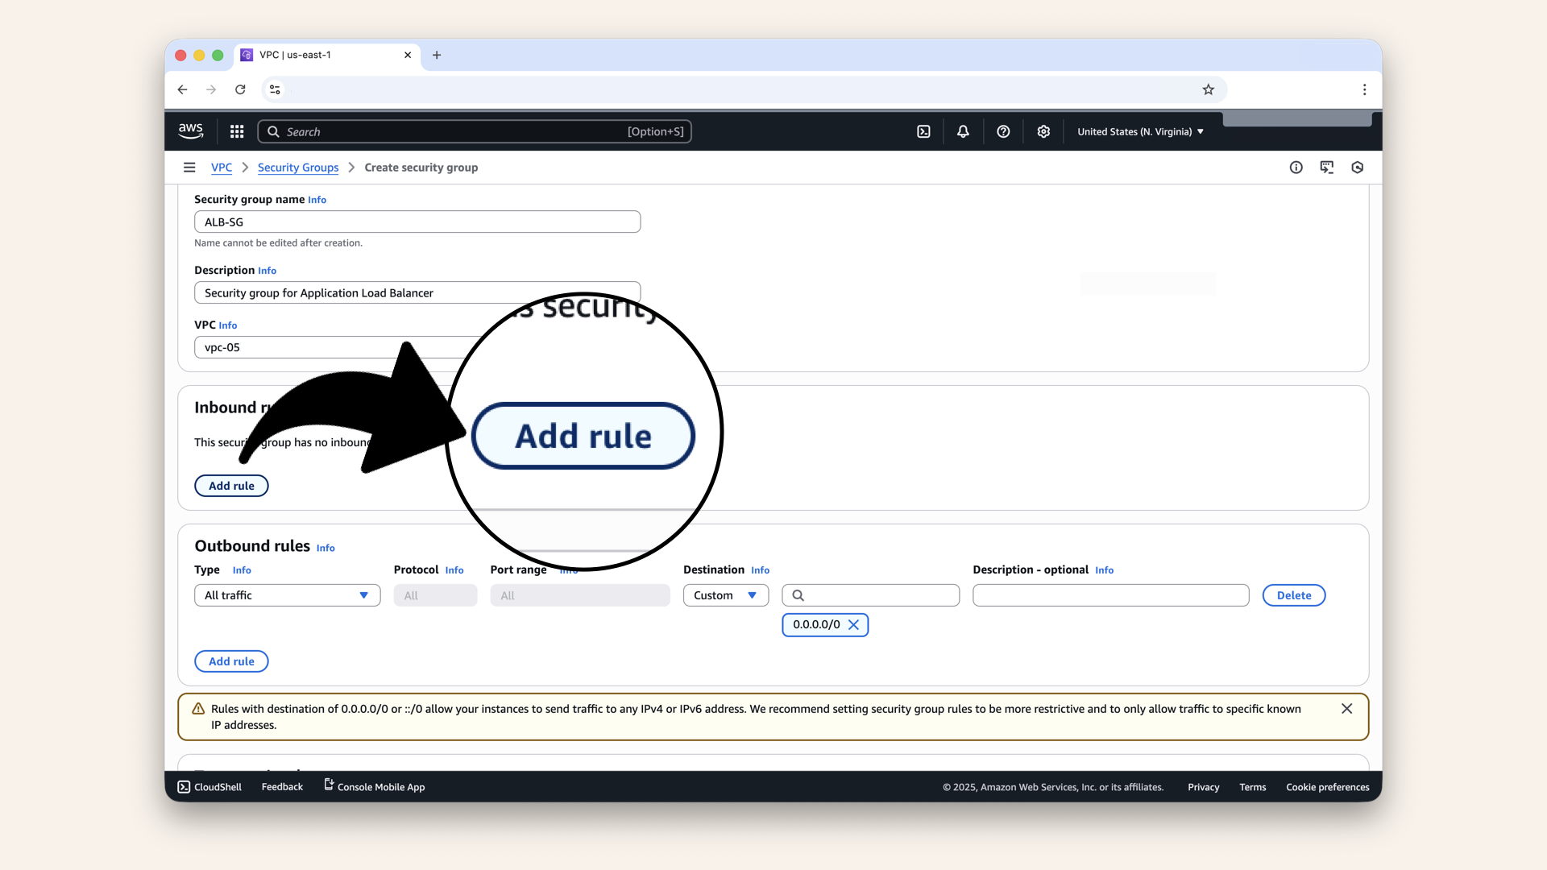Viewport: 1547px width, 870px height.
Task: Click the AWS logo in the navigation bar
Action: tap(191, 130)
